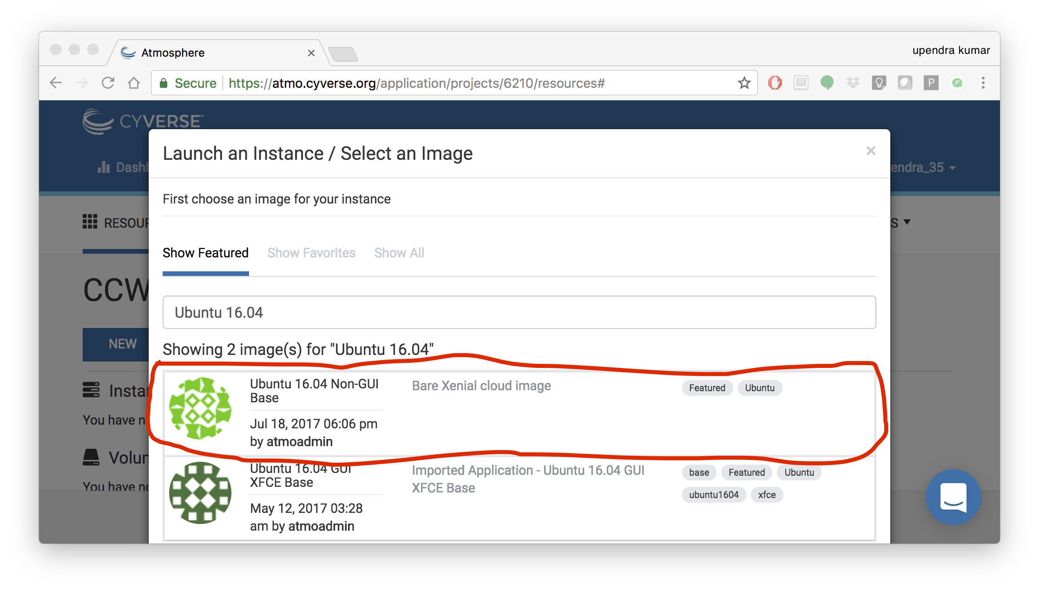Click the lightbulb extension icon
This screenshot has height=590, width=1039.
[x=879, y=83]
